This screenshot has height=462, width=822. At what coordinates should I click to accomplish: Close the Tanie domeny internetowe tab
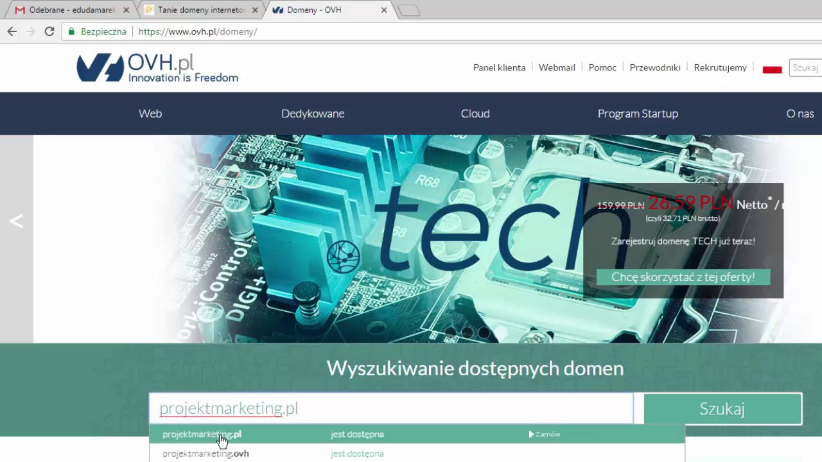click(x=256, y=10)
